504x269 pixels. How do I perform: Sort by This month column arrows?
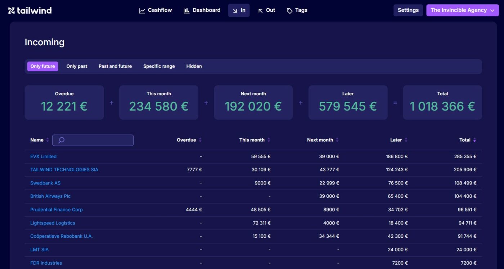pos(269,140)
